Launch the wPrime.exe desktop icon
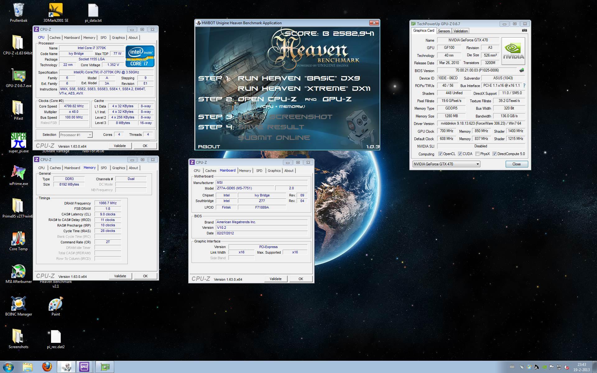 tap(18, 176)
